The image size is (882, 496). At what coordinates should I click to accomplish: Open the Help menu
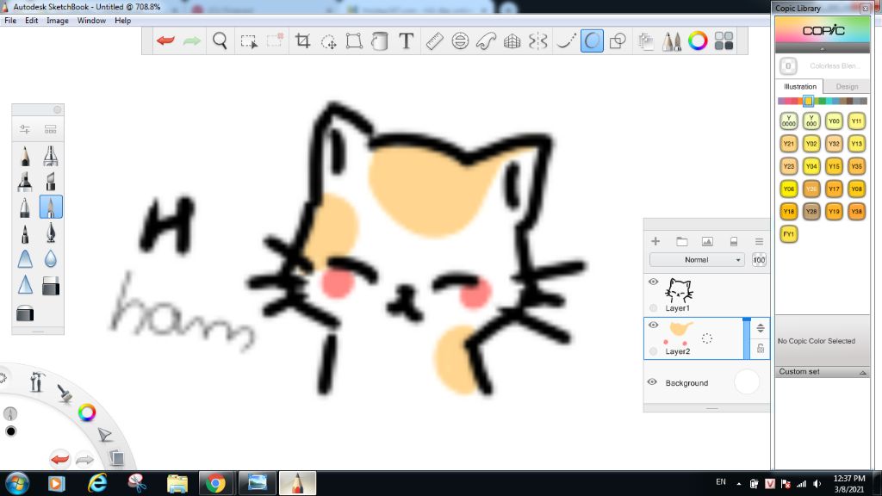(122, 21)
